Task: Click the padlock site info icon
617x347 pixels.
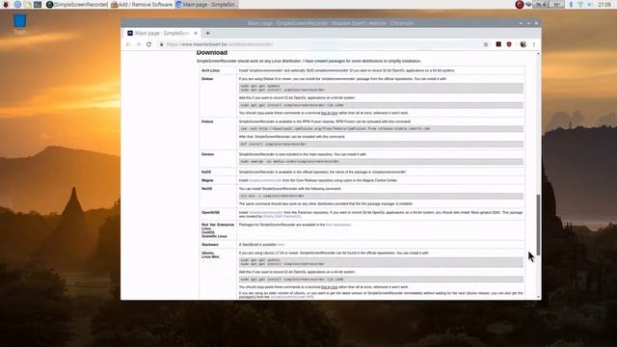Action: click(x=161, y=44)
